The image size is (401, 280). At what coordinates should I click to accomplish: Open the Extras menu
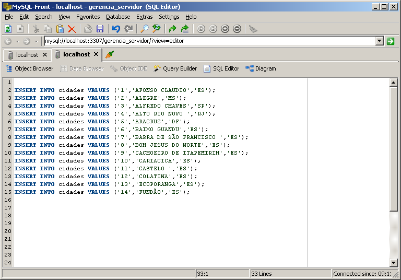click(x=144, y=17)
